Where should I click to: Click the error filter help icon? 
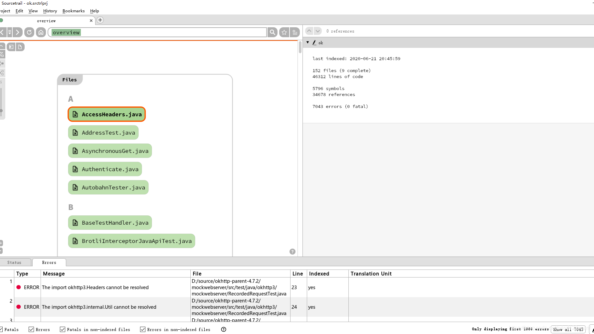[x=224, y=329]
